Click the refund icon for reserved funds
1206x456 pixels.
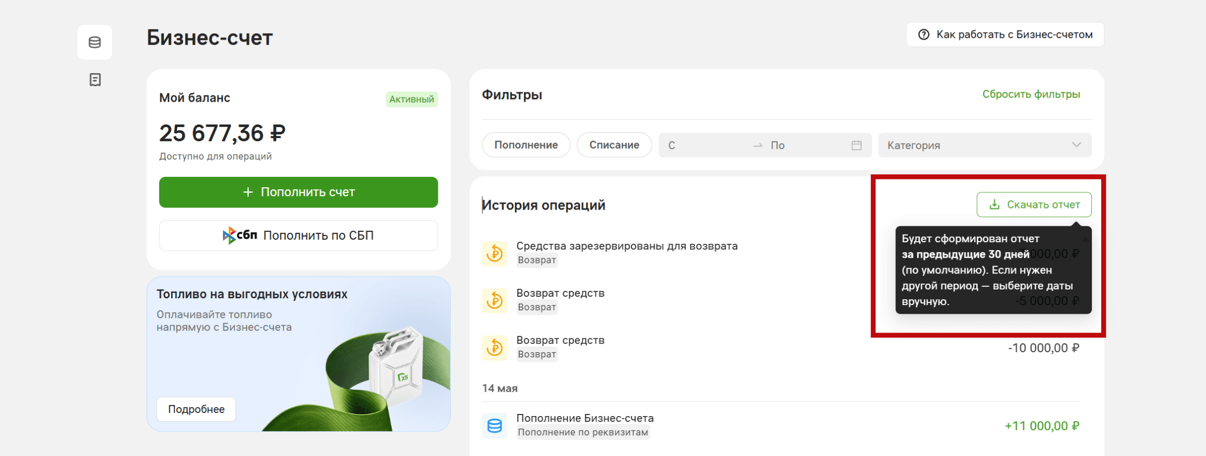coord(494,253)
